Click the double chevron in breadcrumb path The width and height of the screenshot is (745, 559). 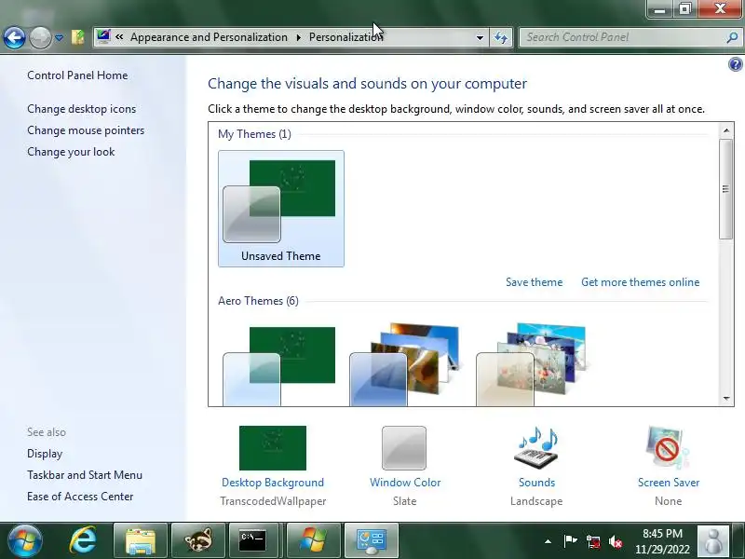[x=119, y=37]
